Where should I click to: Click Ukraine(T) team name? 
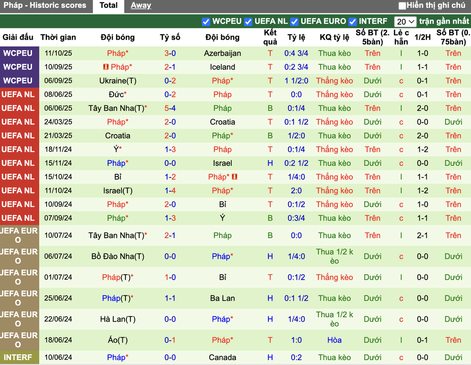click(118, 81)
